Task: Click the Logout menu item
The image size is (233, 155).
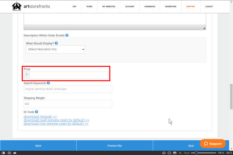Action: [x=209, y=7]
